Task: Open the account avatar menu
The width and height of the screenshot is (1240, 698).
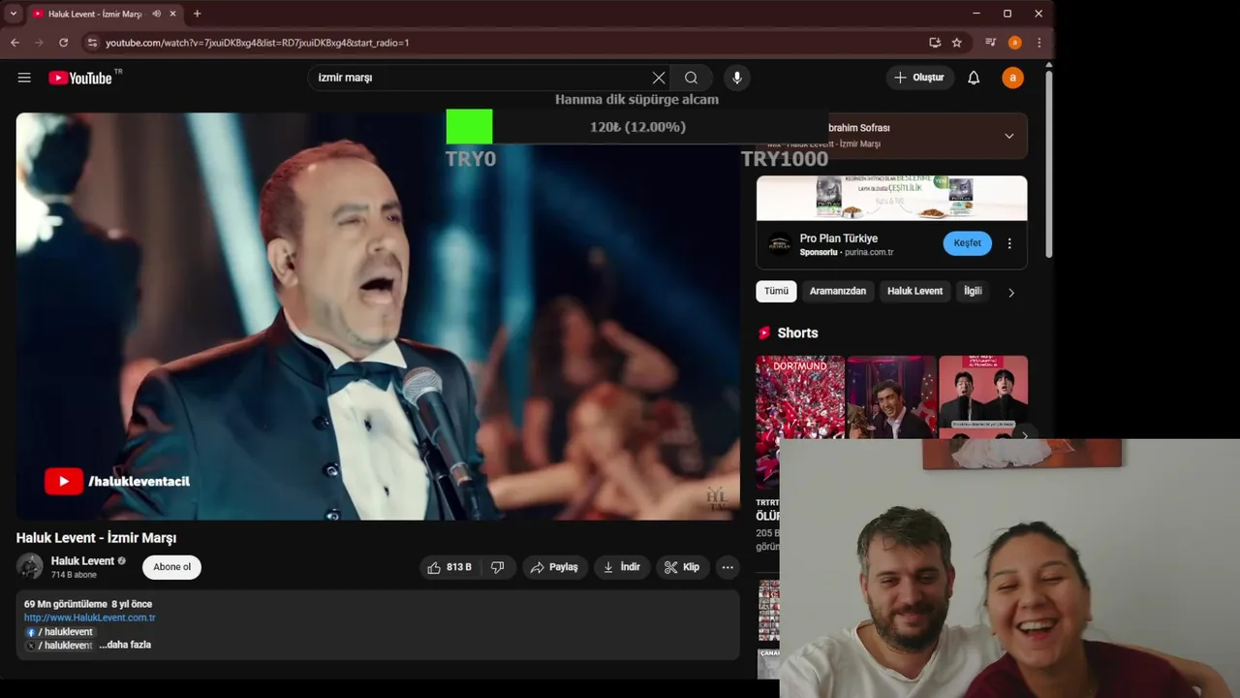Action: click(1012, 78)
